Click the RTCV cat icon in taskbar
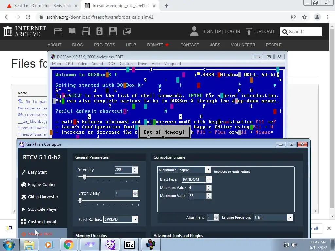Screen dimensions: 335x251 click(110, 244)
